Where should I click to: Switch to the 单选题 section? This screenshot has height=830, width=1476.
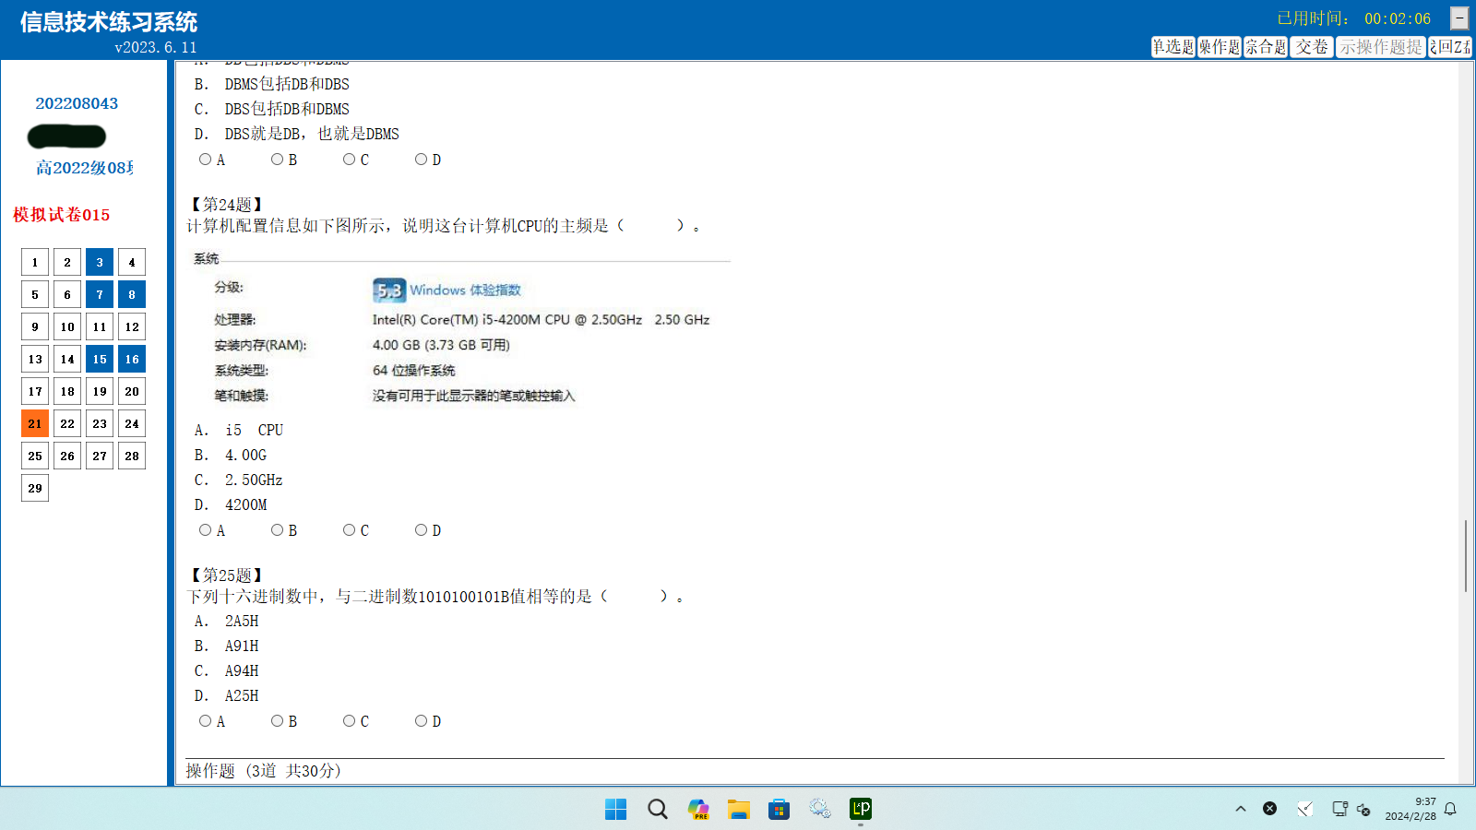(1172, 47)
